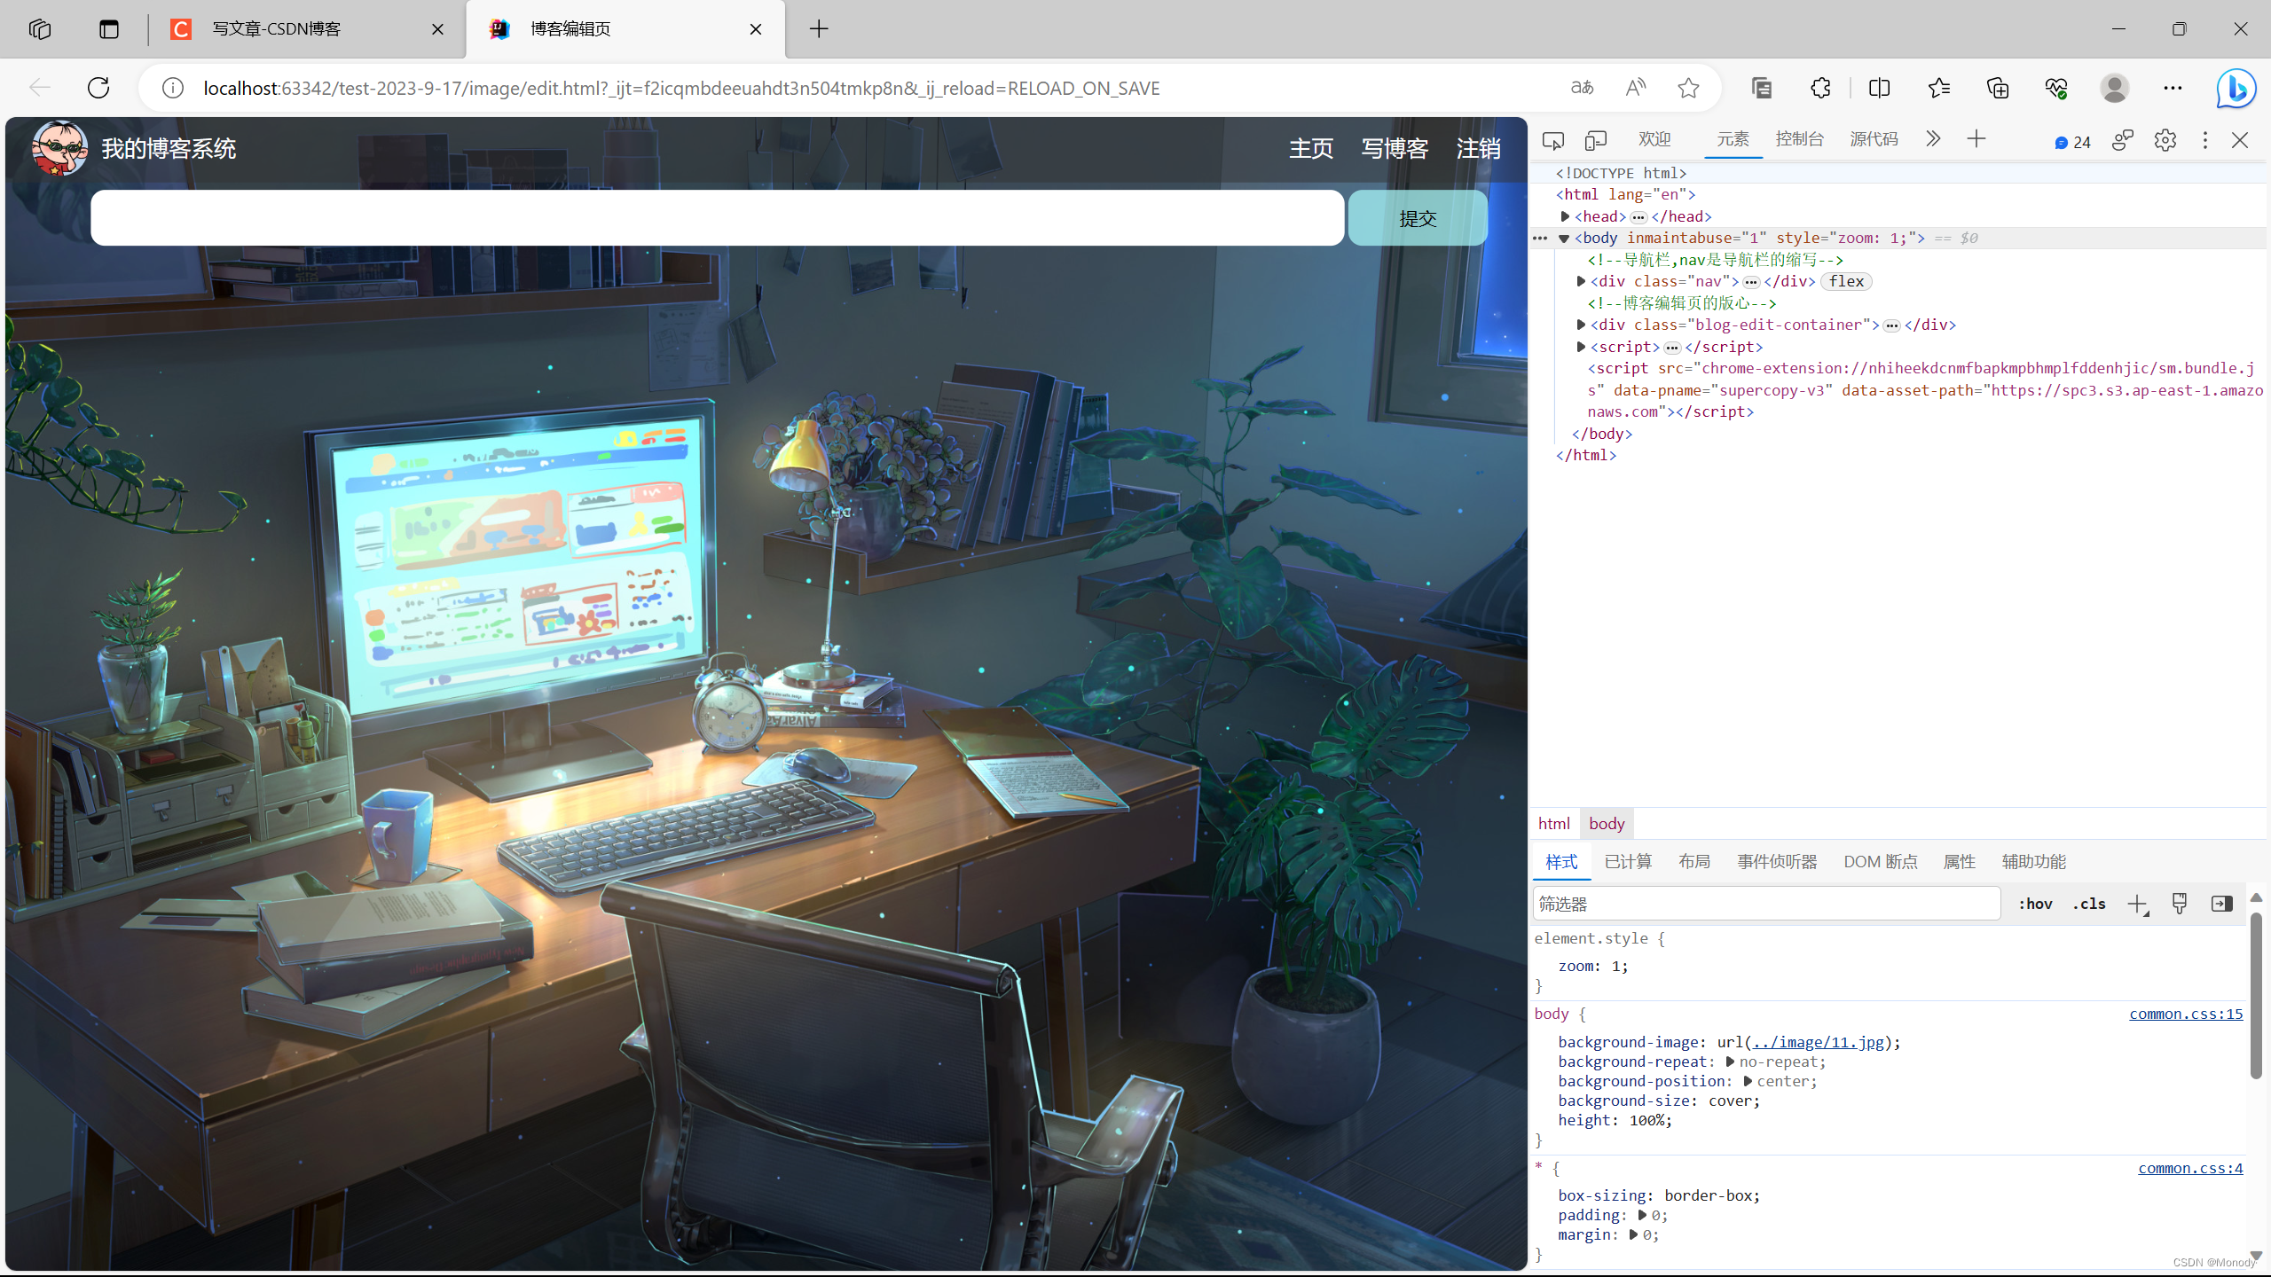Open the 已计算 styles tab

tap(1628, 862)
